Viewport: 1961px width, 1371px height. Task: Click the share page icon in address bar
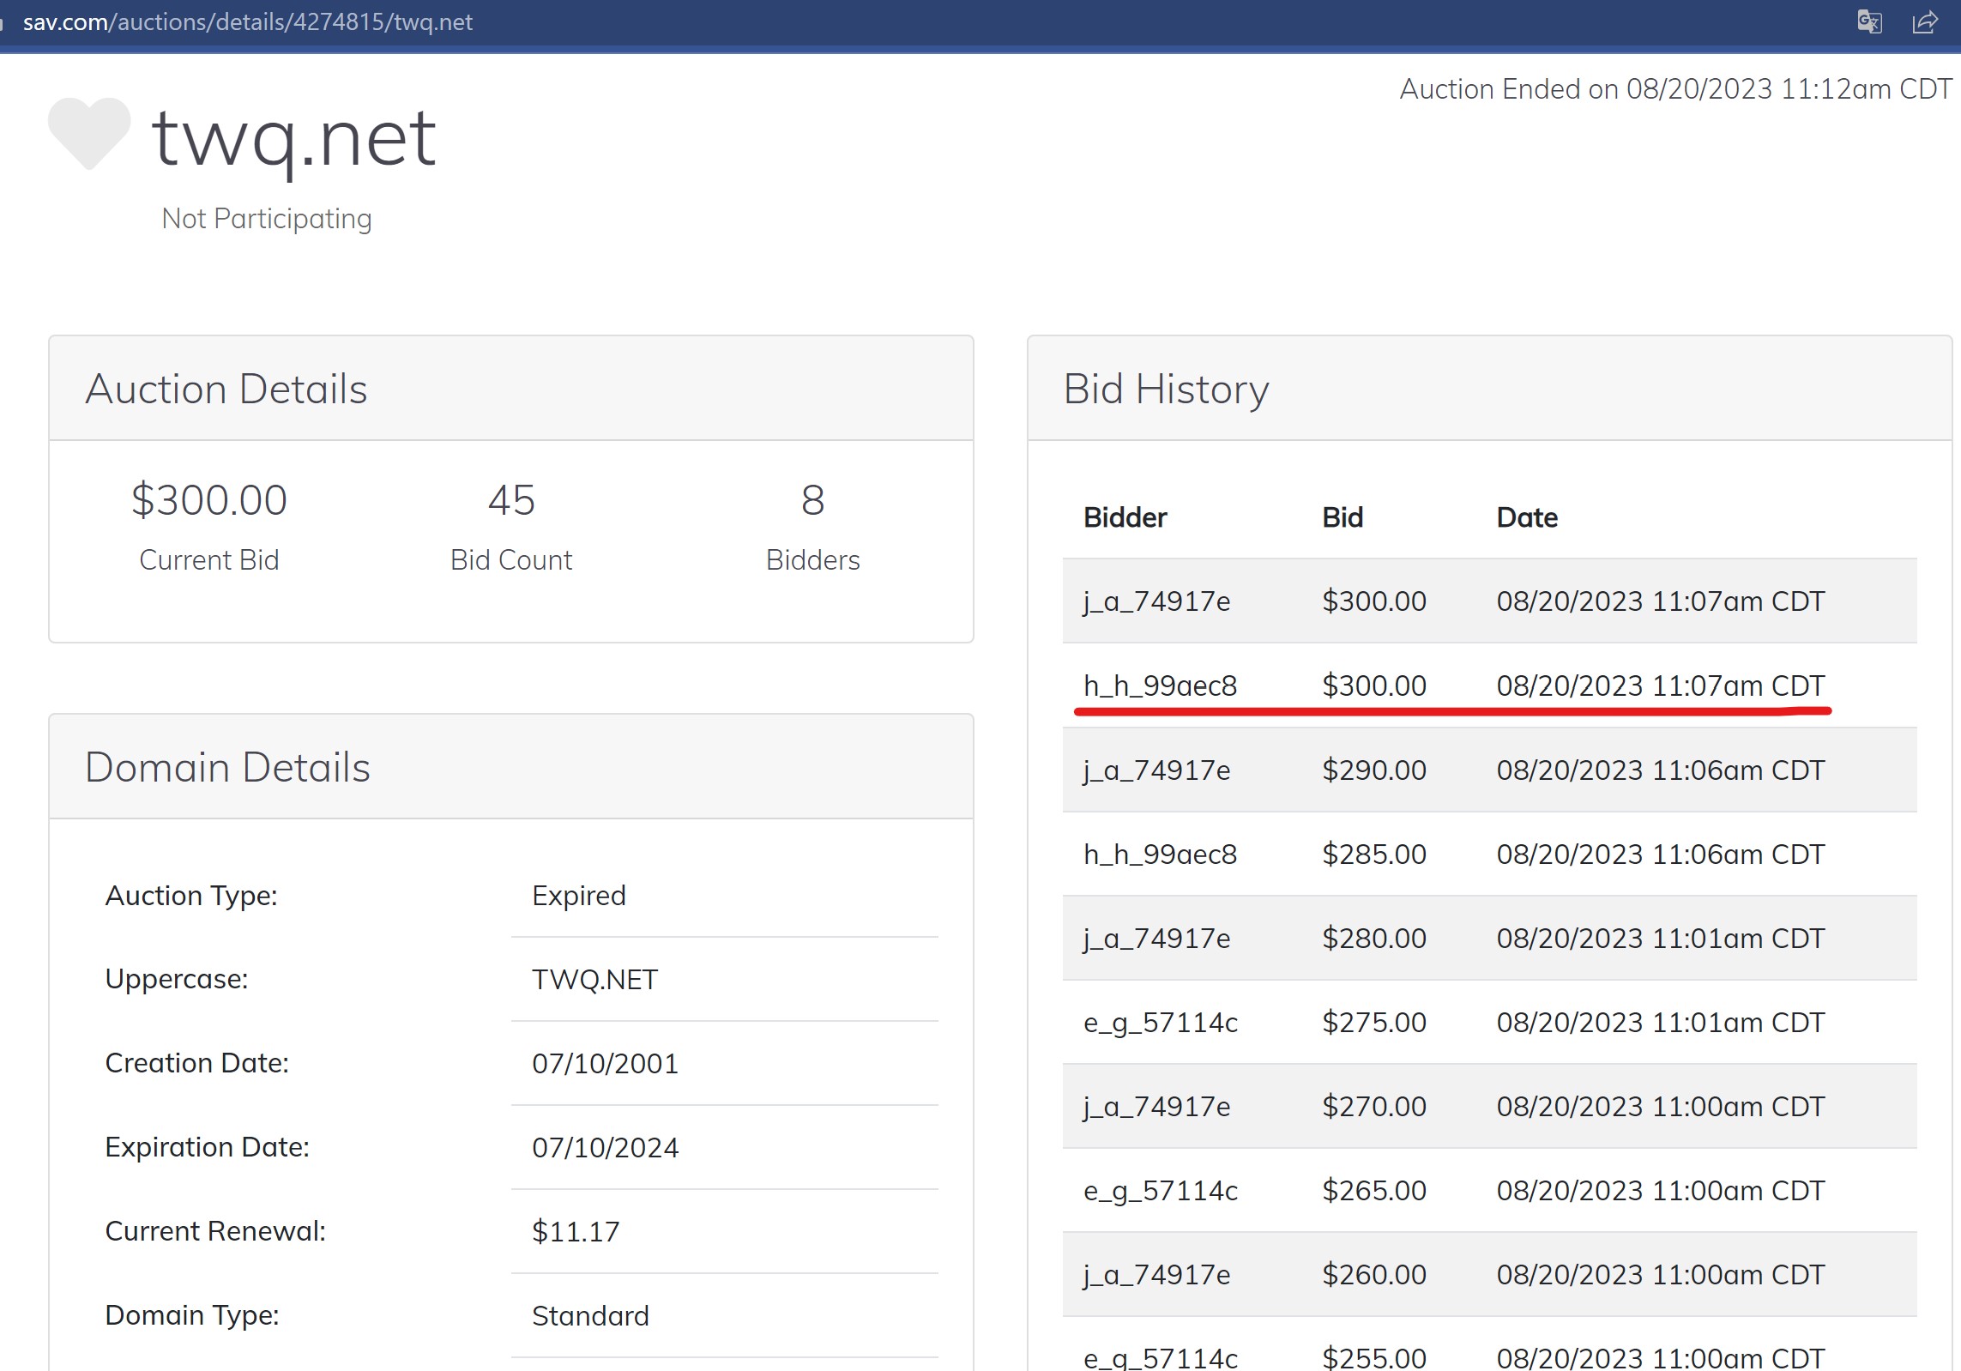[x=1925, y=21]
